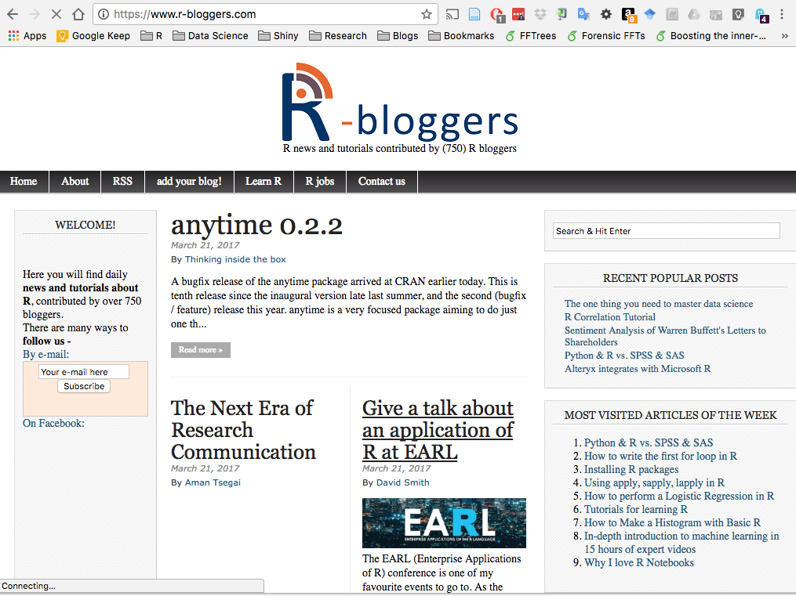Click the browser forward arrow
Image resolution: width=796 pixels, height=596 pixels.
coord(35,14)
